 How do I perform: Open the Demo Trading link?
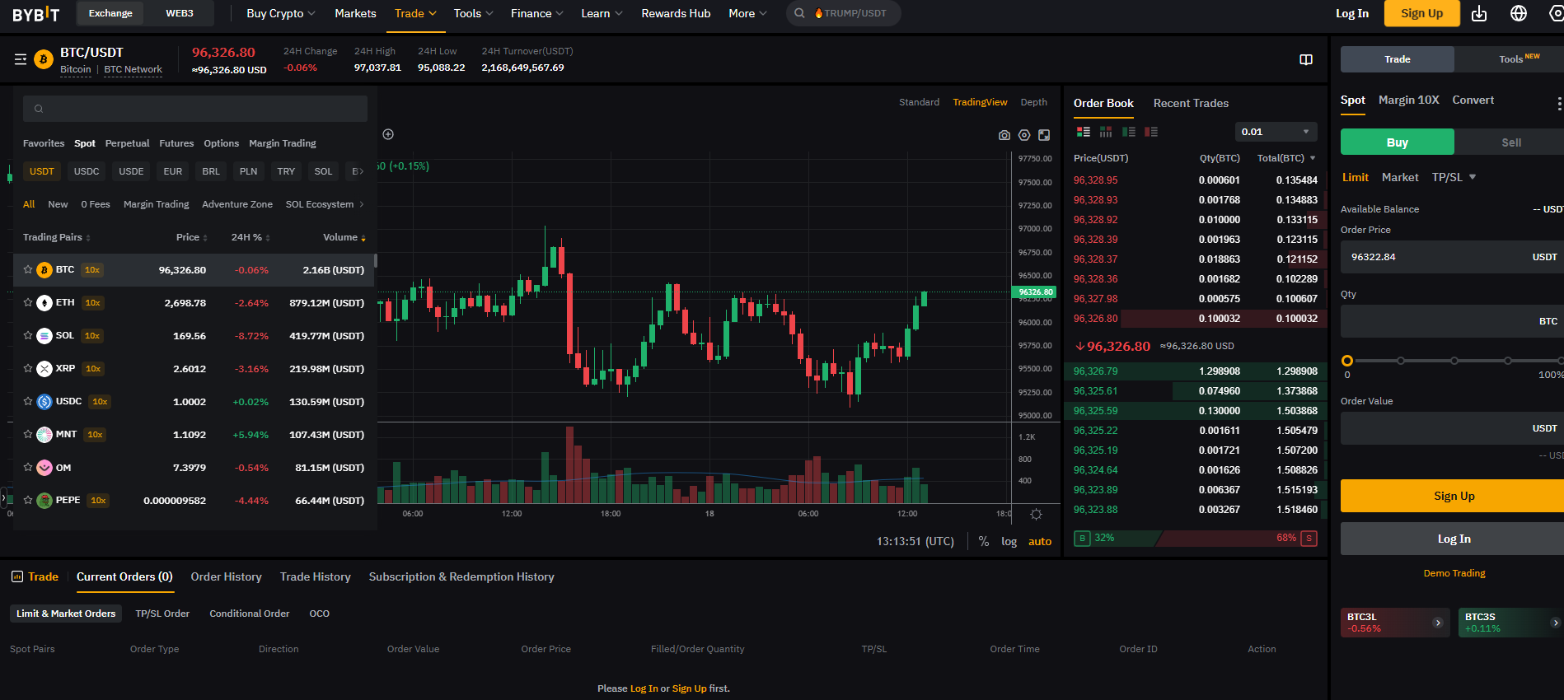pos(1454,573)
